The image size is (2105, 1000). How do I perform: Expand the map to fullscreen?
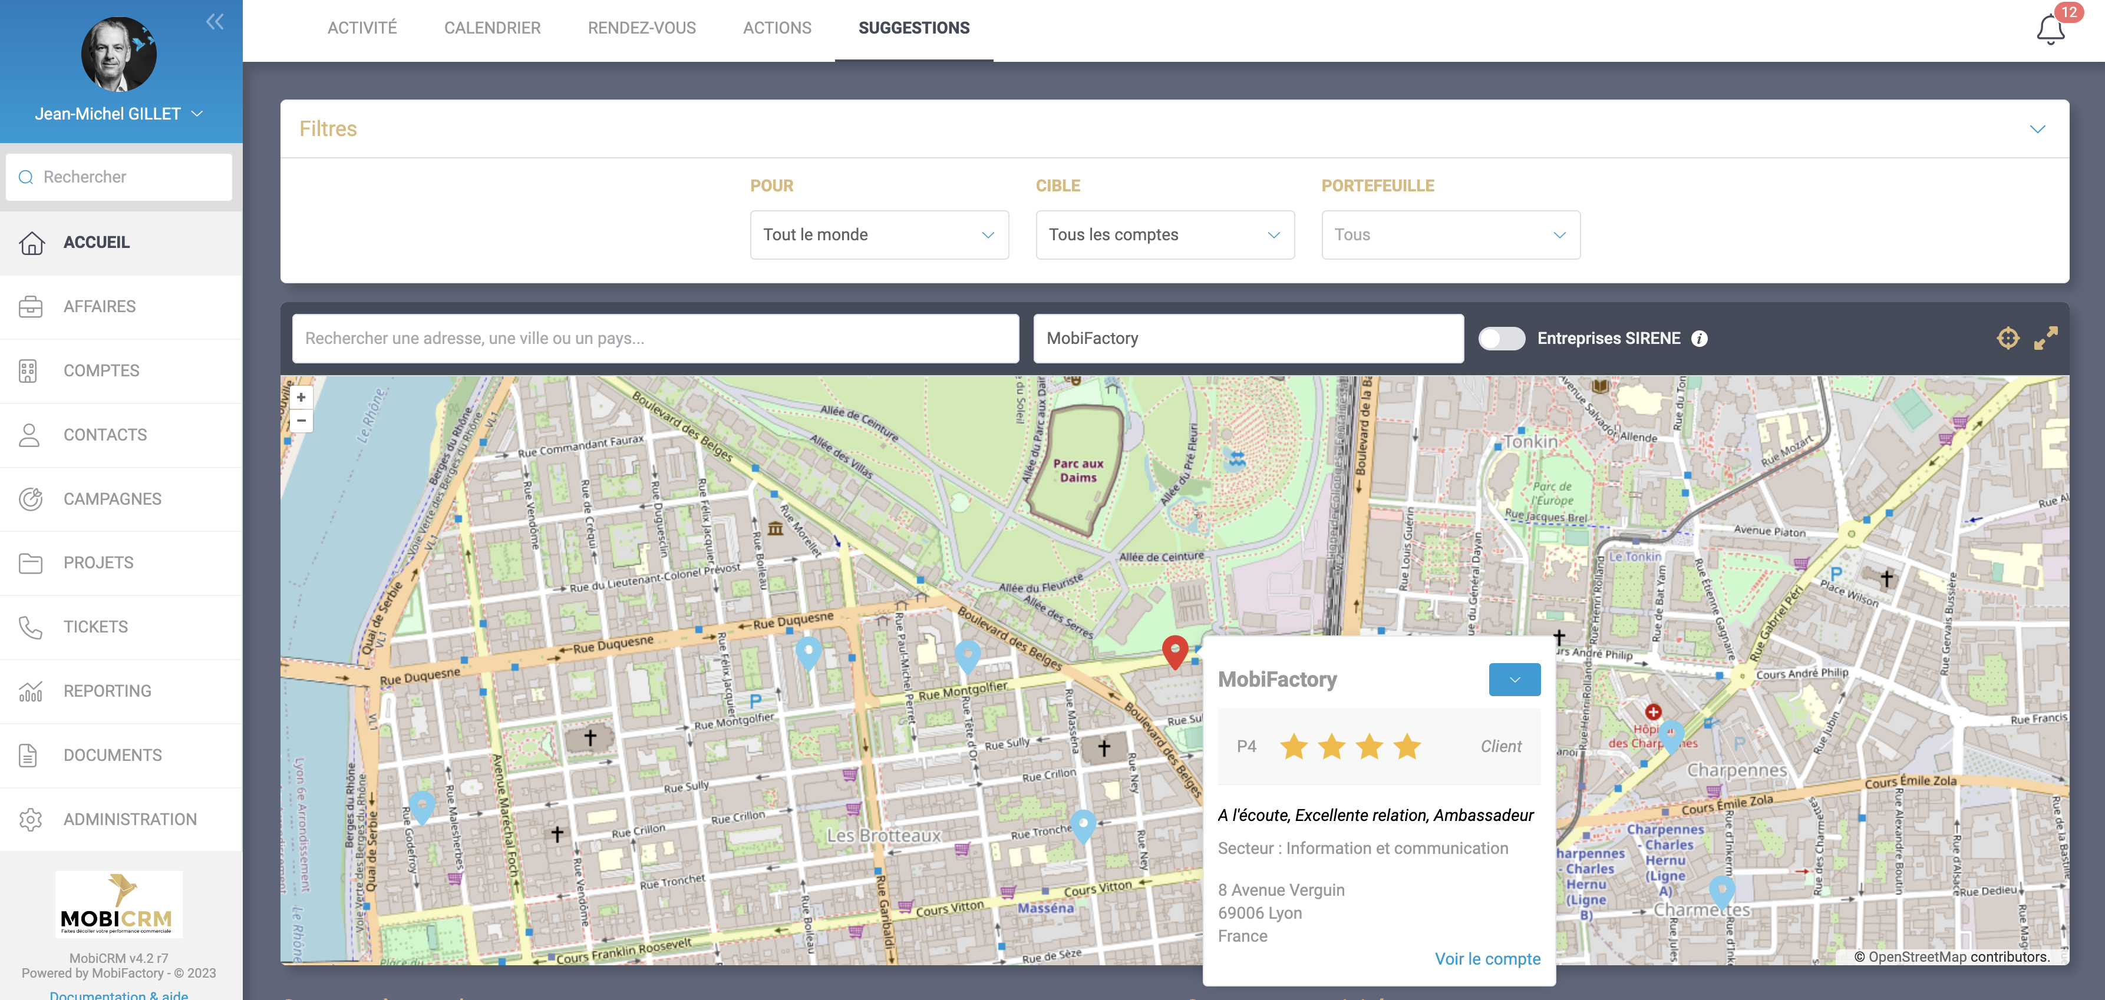2045,338
